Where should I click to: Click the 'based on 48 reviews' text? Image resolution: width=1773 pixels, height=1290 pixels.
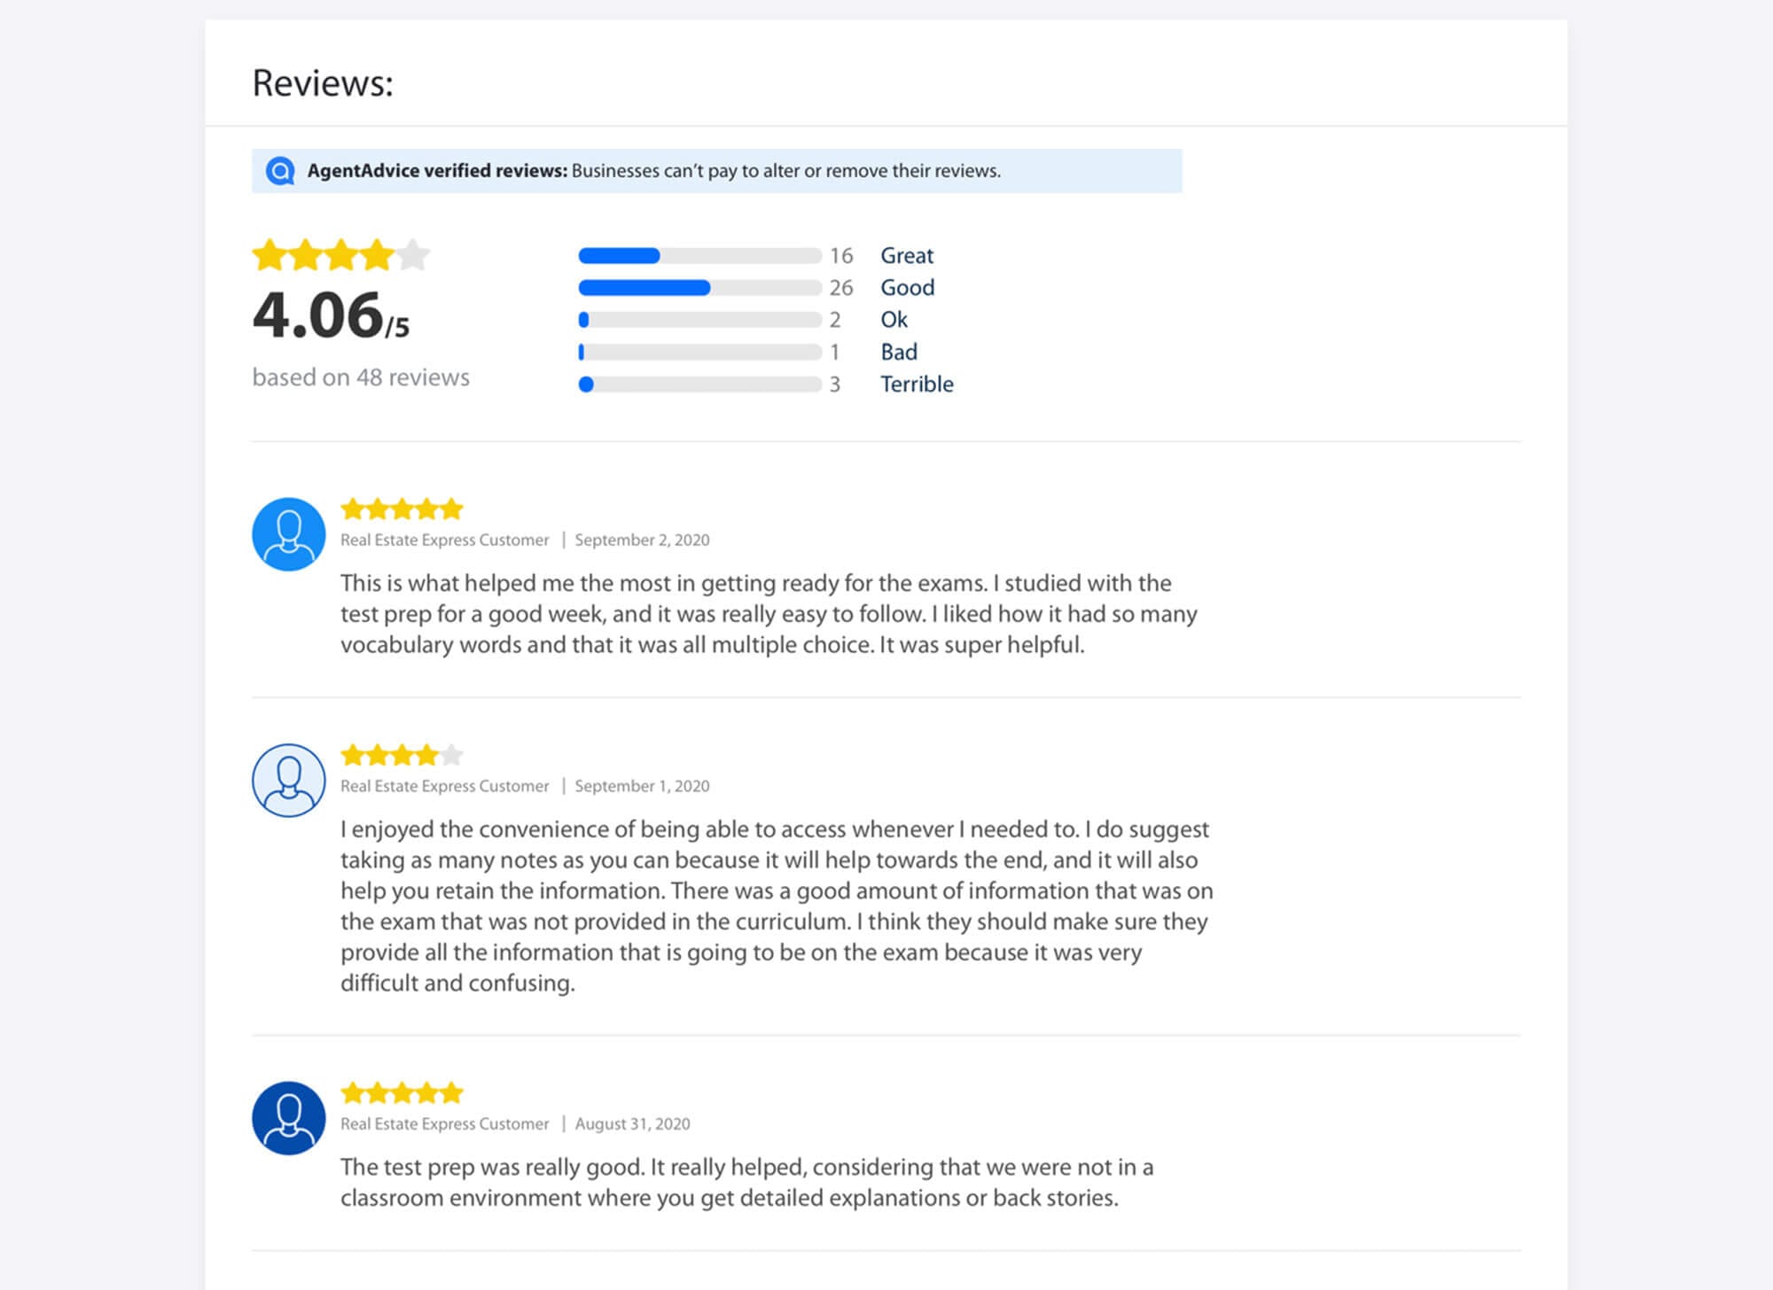pos(361,377)
